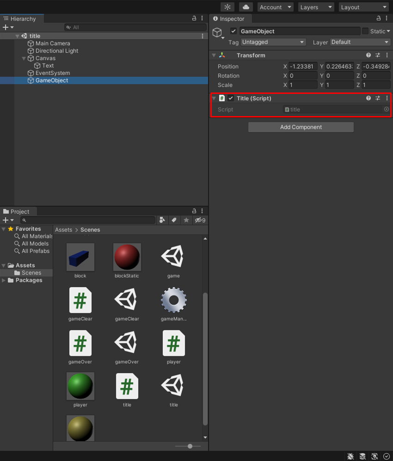Click search by label icon in Project

tap(174, 220)
